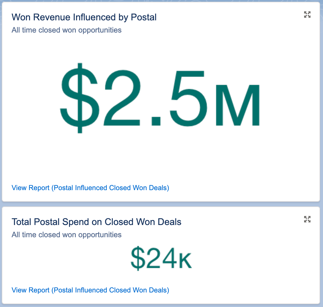The width and height of the screenshot is (323, 307).
Task: Click the subtitle under Won Revenue Influenced by Postal
Action: 67,30
